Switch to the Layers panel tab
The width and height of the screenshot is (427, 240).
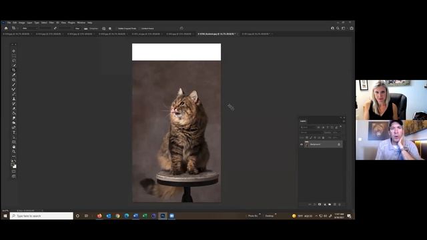(x=303, y=121)
